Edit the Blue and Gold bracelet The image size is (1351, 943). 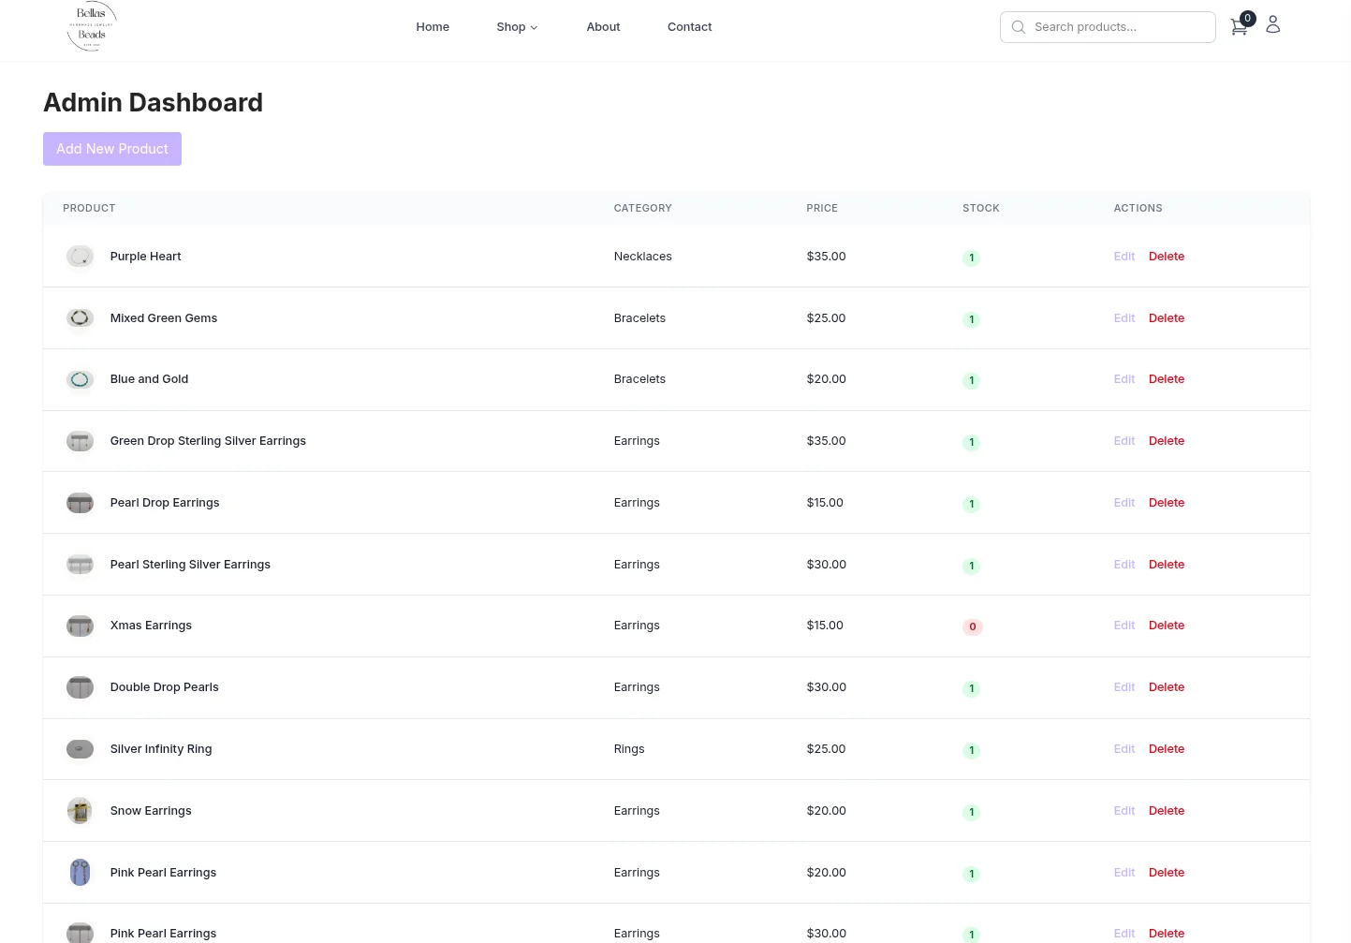(x=1123, y=378)
